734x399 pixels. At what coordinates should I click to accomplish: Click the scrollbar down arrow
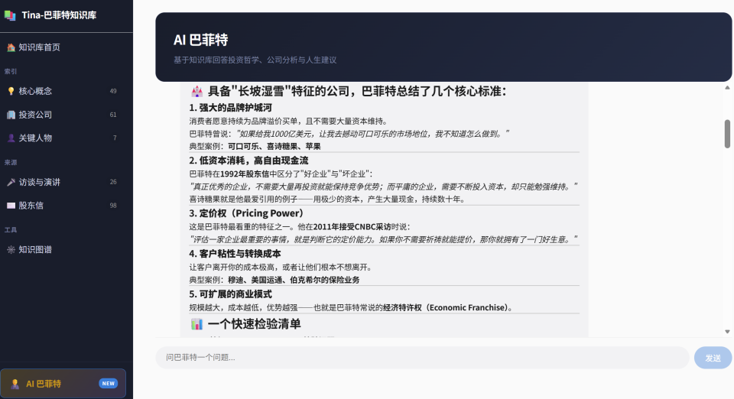727,332
